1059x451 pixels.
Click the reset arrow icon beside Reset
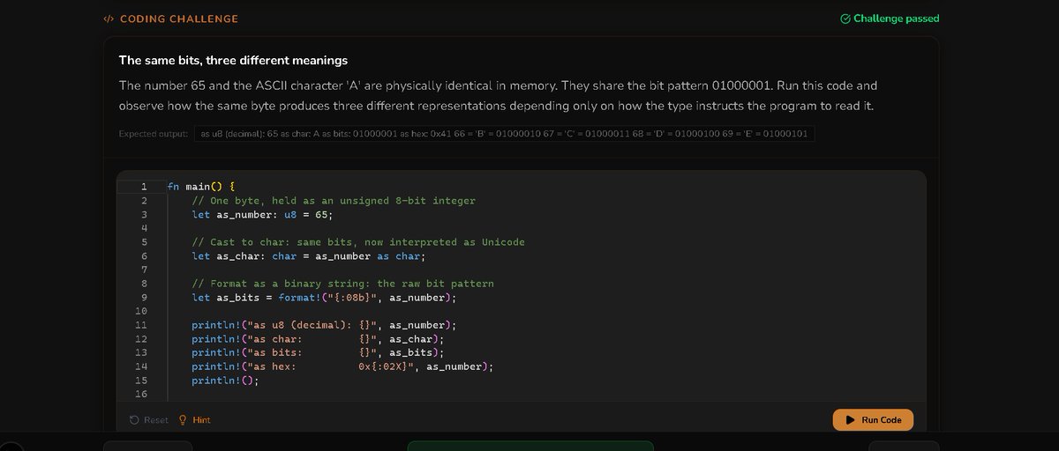click(134, 420)
